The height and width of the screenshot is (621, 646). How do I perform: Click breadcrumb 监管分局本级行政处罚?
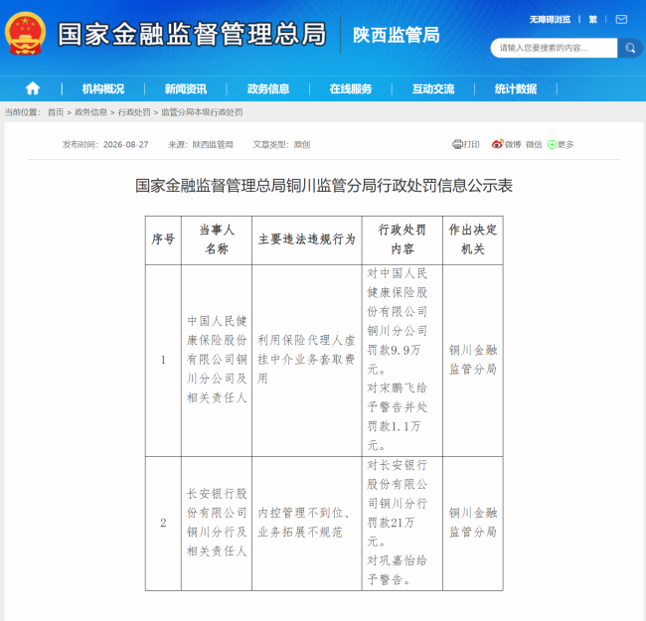[202, 112]
